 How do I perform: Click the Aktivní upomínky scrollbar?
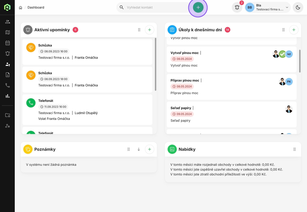point(155,64)
